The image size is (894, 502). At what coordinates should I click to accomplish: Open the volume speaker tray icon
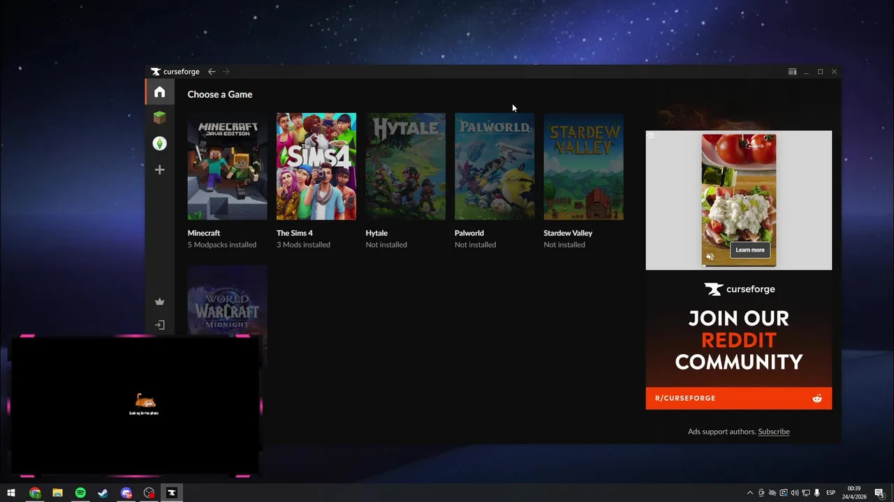tap(795, 493)
